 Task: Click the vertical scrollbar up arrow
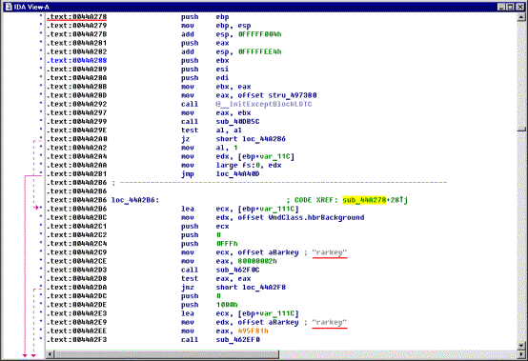(521, 16)
